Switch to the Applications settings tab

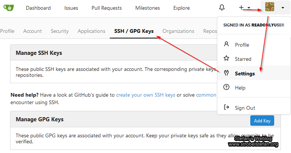(x=92, y=31)
